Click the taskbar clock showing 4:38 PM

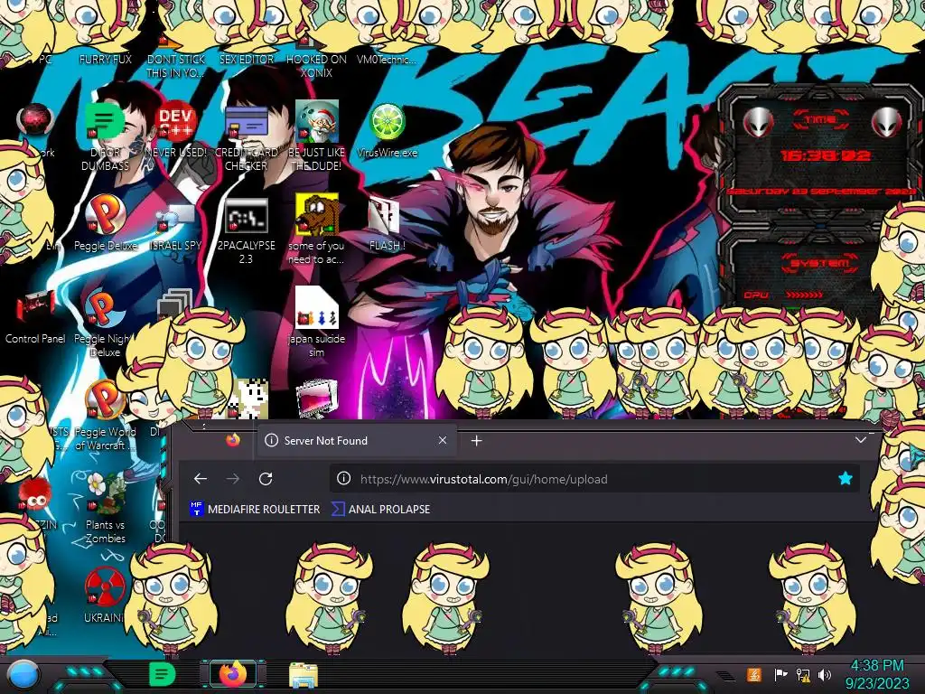[x=877, y=674]
